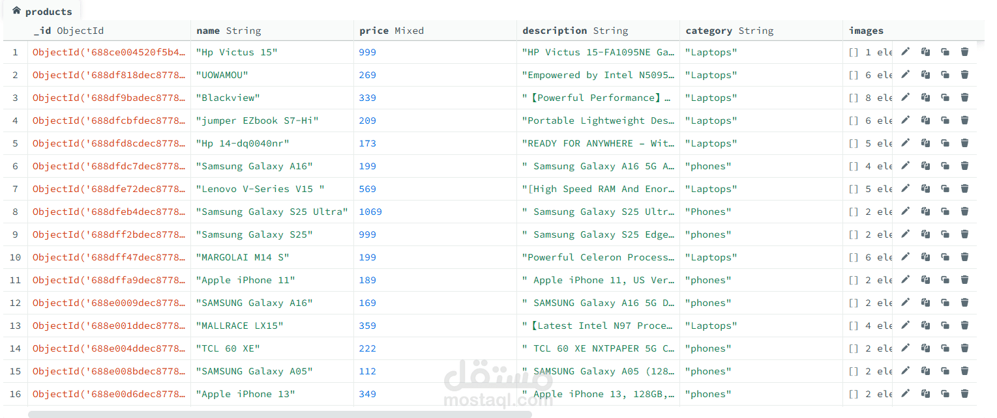The height and width of the screenshot is (418, 997).
Task: Delete the jumper EZbook S7-Hi document
Action: click(x=965, y=120)
